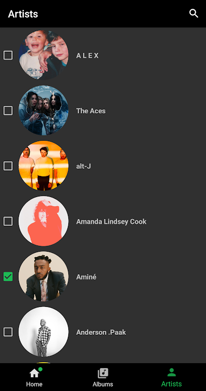Open A L E X artist photo
This screenshot has width=206, height=391.
pyautogui.click(x=43, y=55)
